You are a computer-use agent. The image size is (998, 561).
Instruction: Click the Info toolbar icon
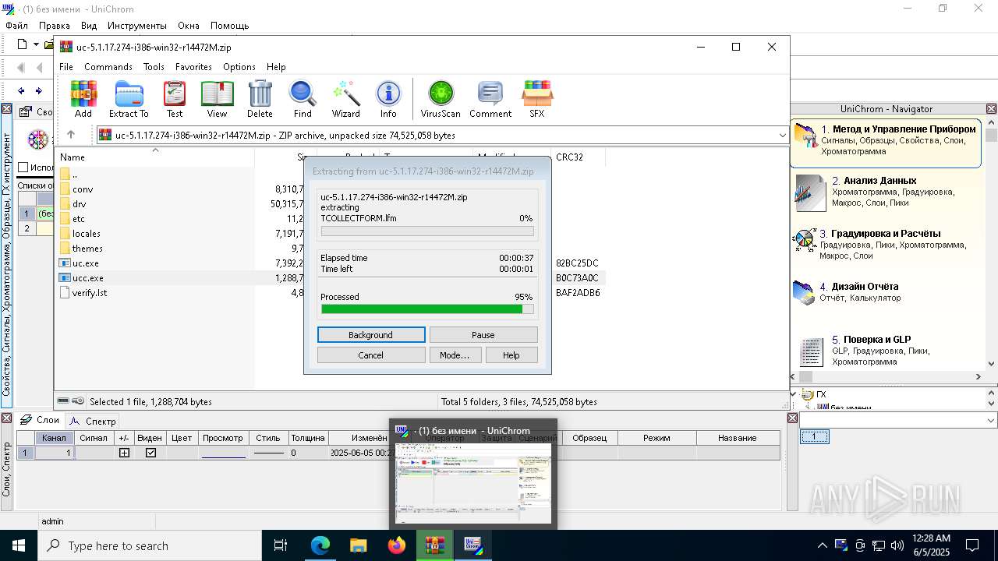(x=388, y=99)
